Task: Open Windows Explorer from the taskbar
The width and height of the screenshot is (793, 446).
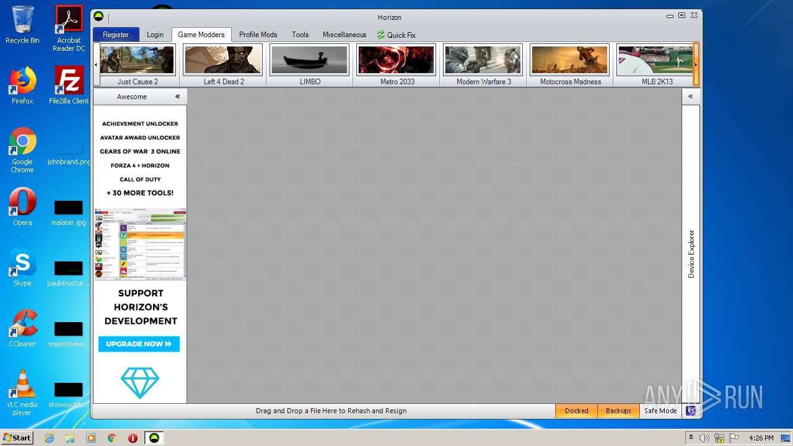Action: coord(70,438)
